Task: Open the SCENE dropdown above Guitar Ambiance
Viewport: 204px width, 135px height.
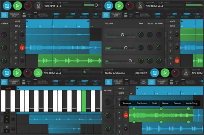Action: point(109,70)
